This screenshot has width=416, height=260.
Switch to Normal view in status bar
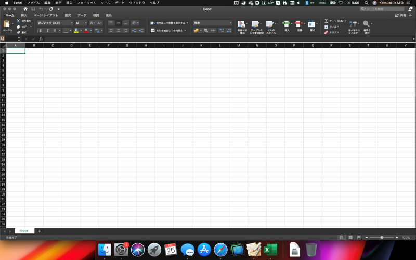tap(342, 238)
